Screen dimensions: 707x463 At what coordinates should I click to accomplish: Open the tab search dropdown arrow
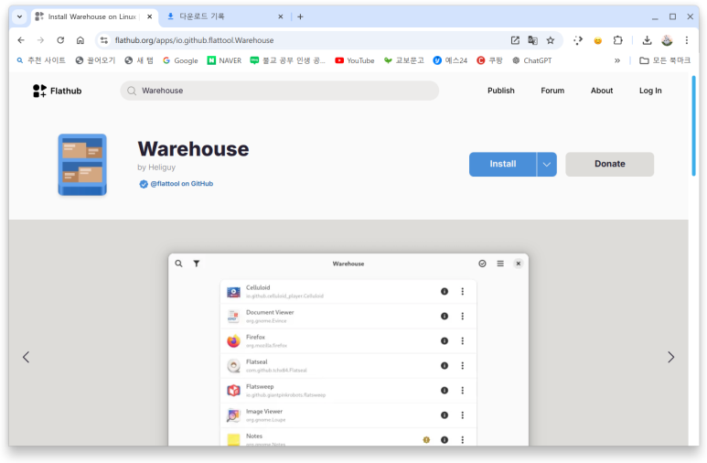(x=19, y=16)
